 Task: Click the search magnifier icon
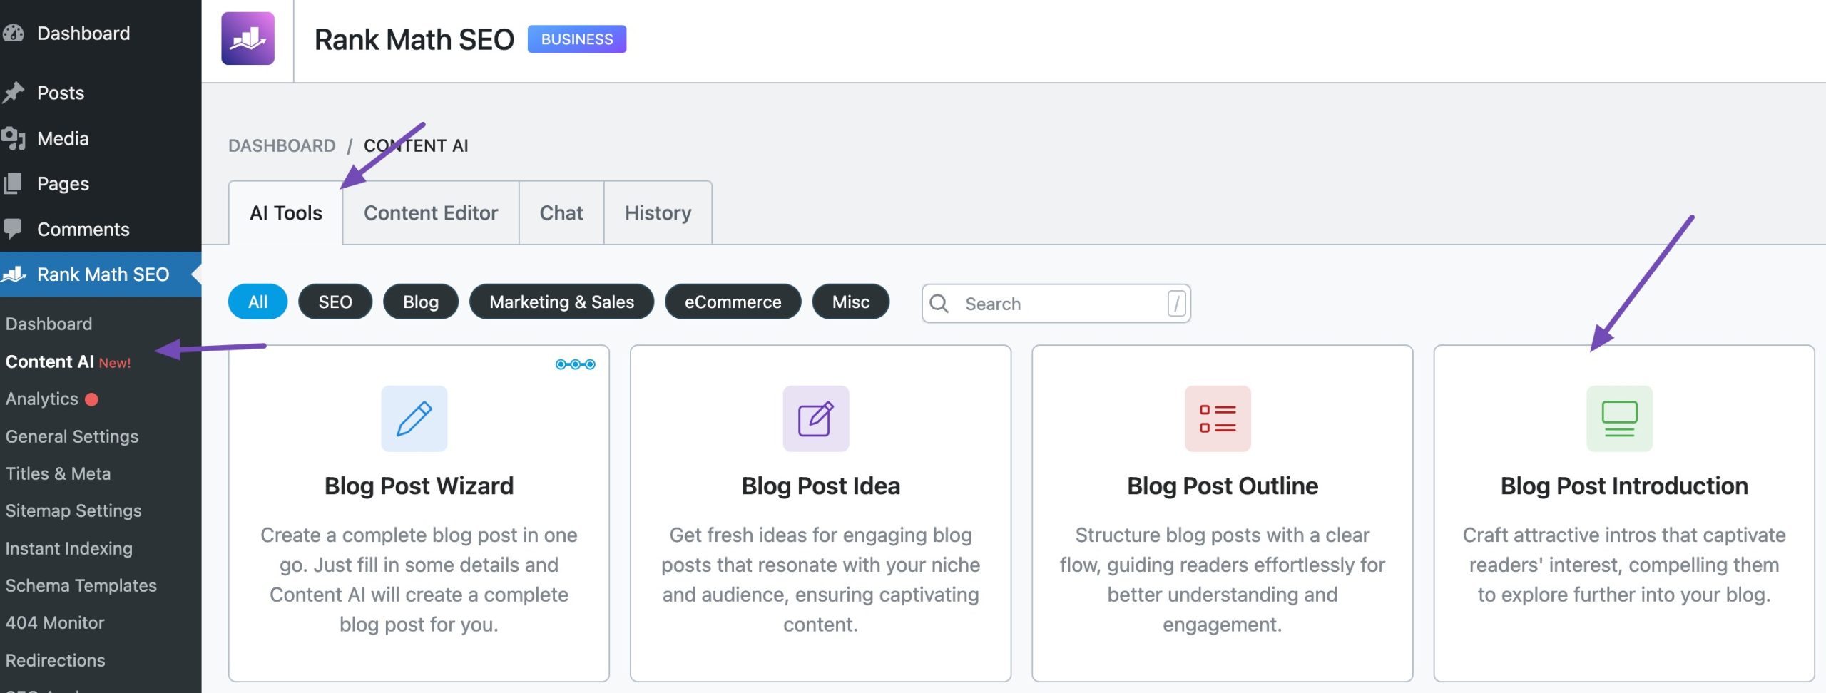tap(939, 304)
